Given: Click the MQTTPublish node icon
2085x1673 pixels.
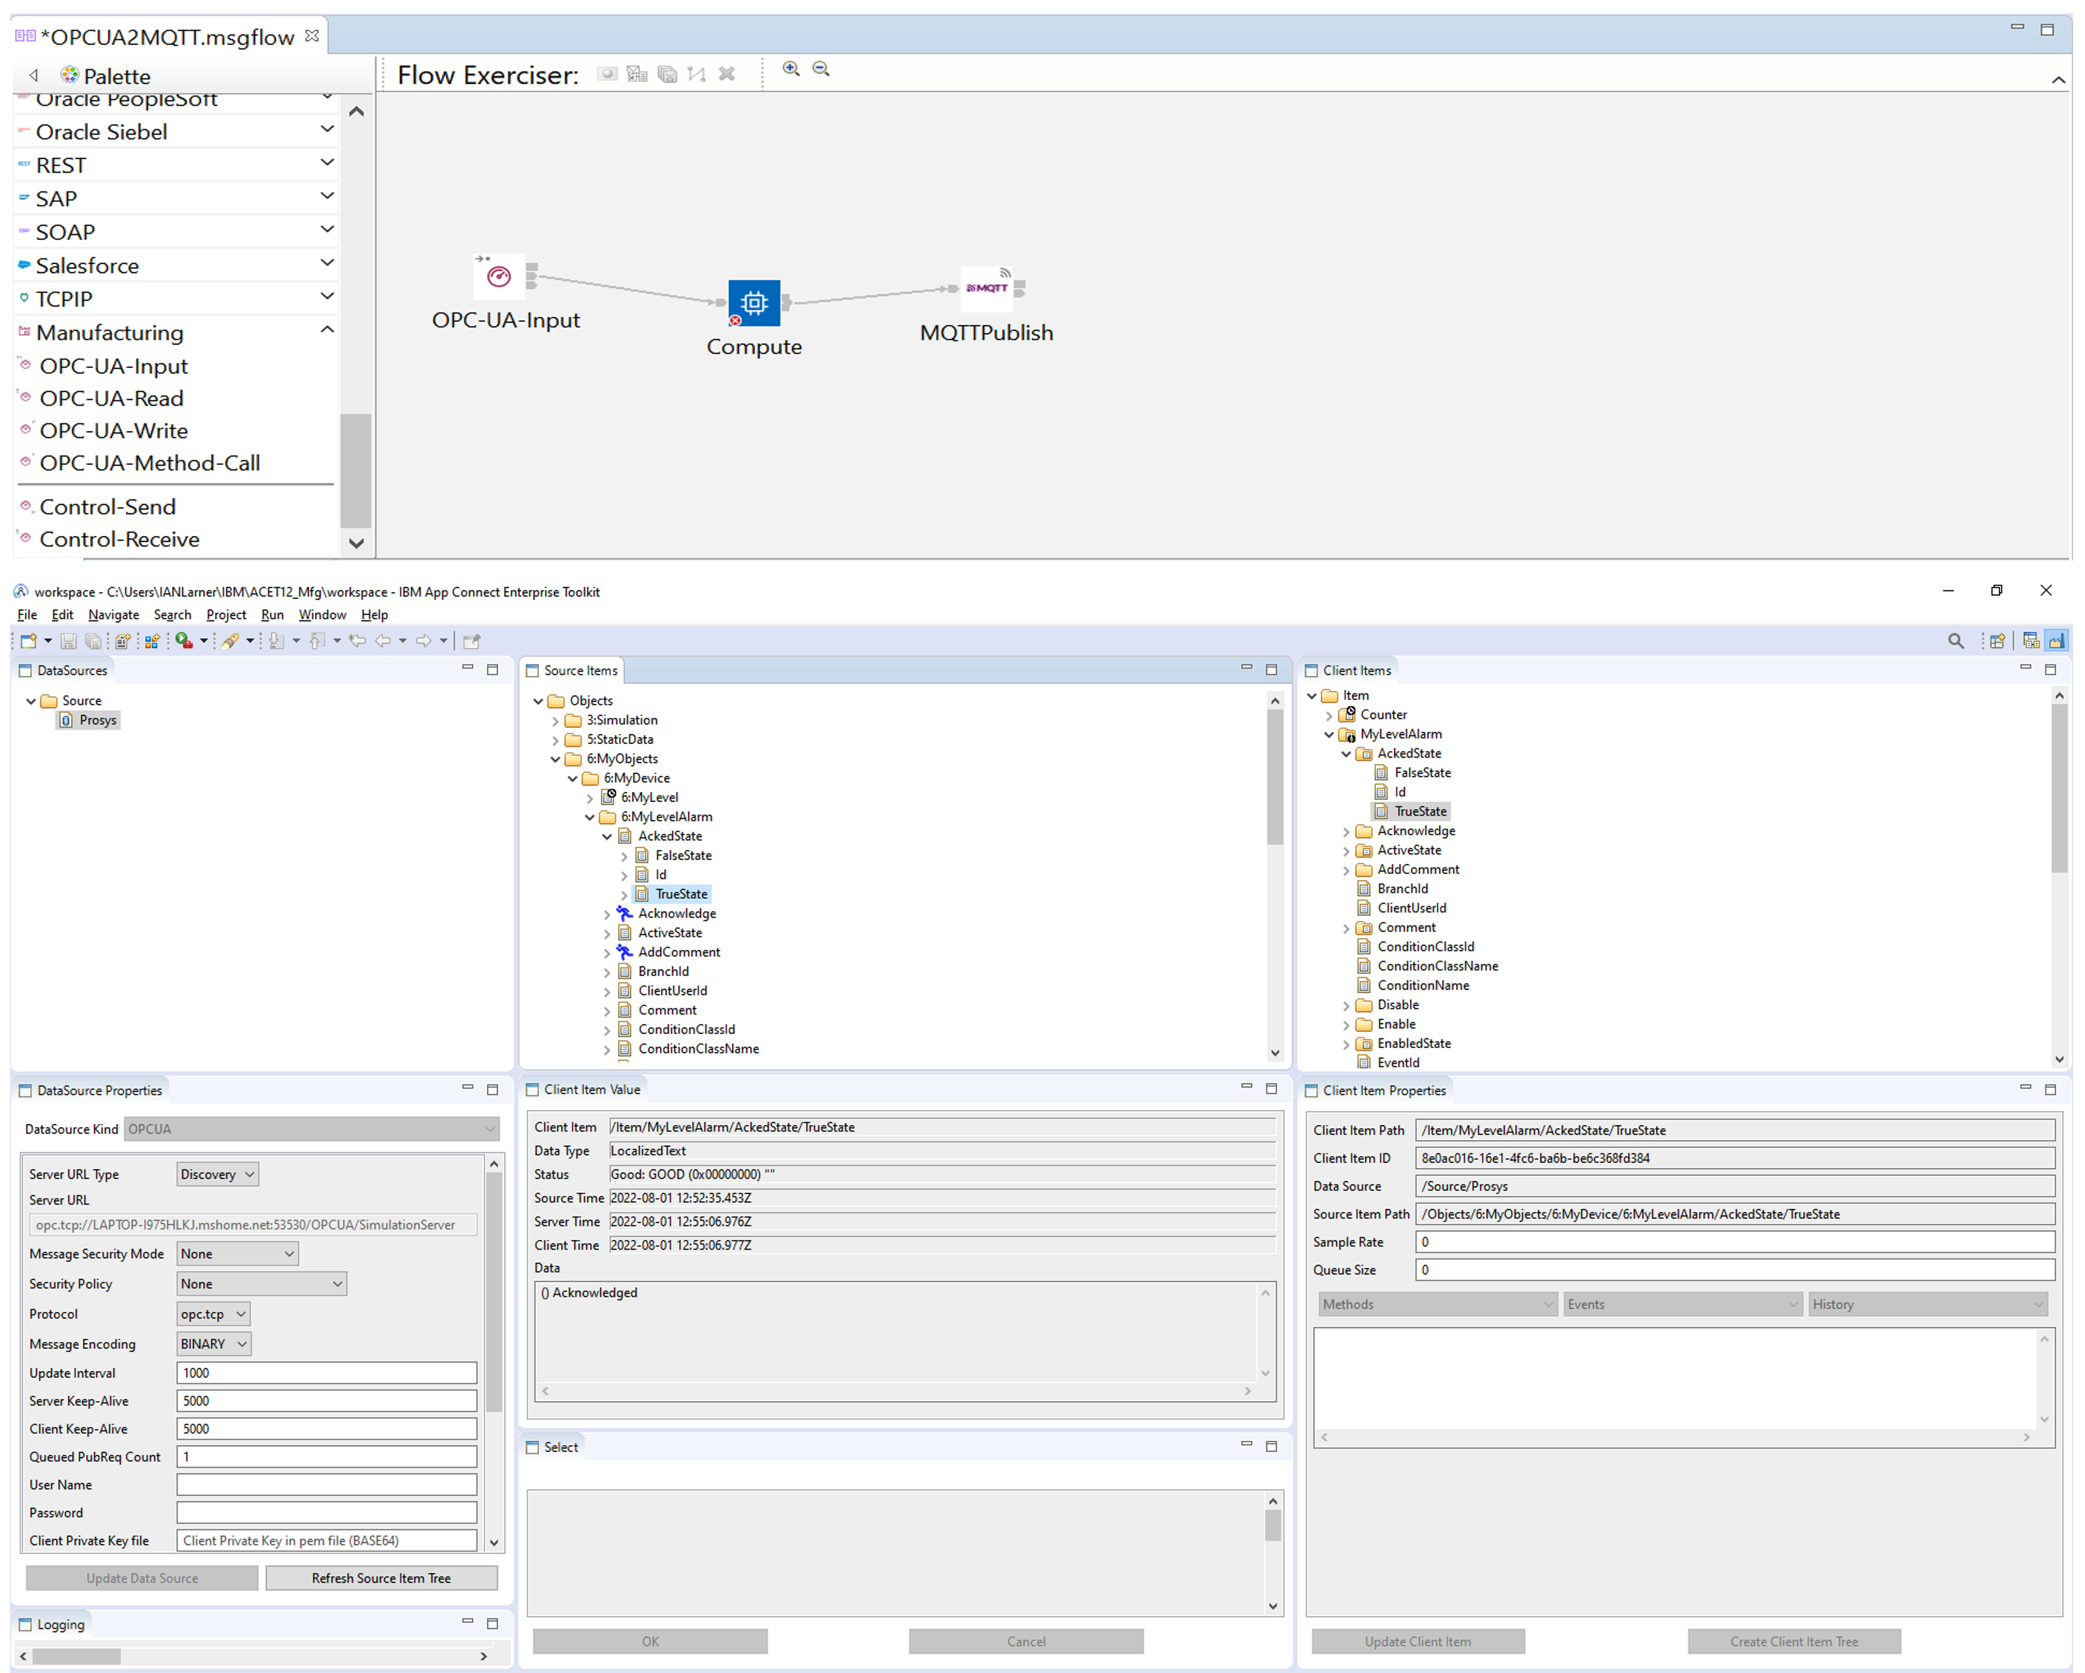Looking at the screenshot, I should [987, 287].
